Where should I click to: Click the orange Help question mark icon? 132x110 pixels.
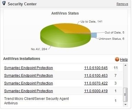point(117,60)
